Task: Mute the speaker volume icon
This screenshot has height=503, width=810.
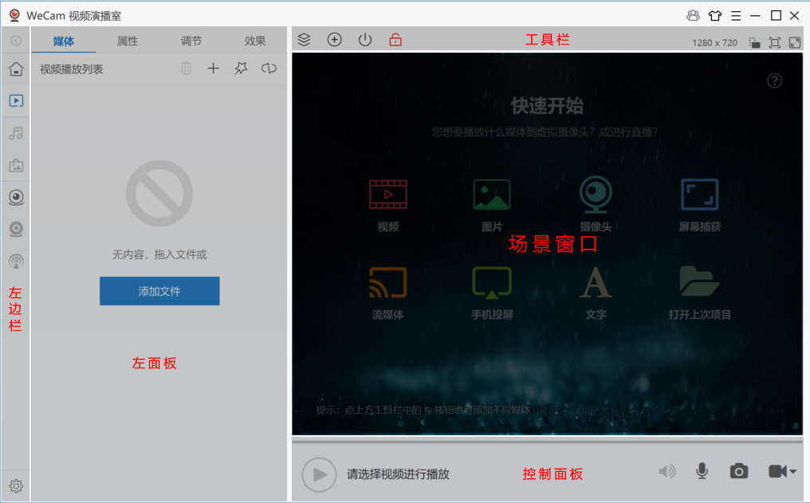Action: 666,472
